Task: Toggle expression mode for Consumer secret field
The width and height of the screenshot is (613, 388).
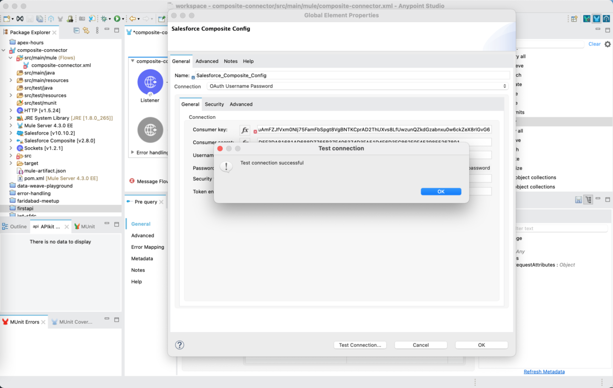Action: click(245, 142)
